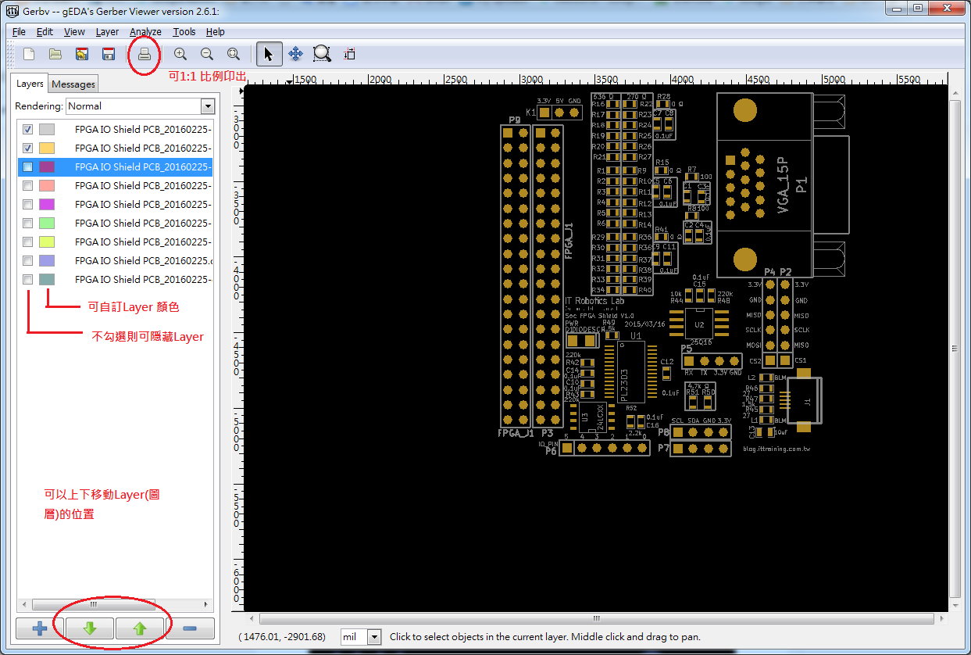Open color swatch of the highlighted magenta layer
Screen dimensions: 971x655
(x=46, y=166)
